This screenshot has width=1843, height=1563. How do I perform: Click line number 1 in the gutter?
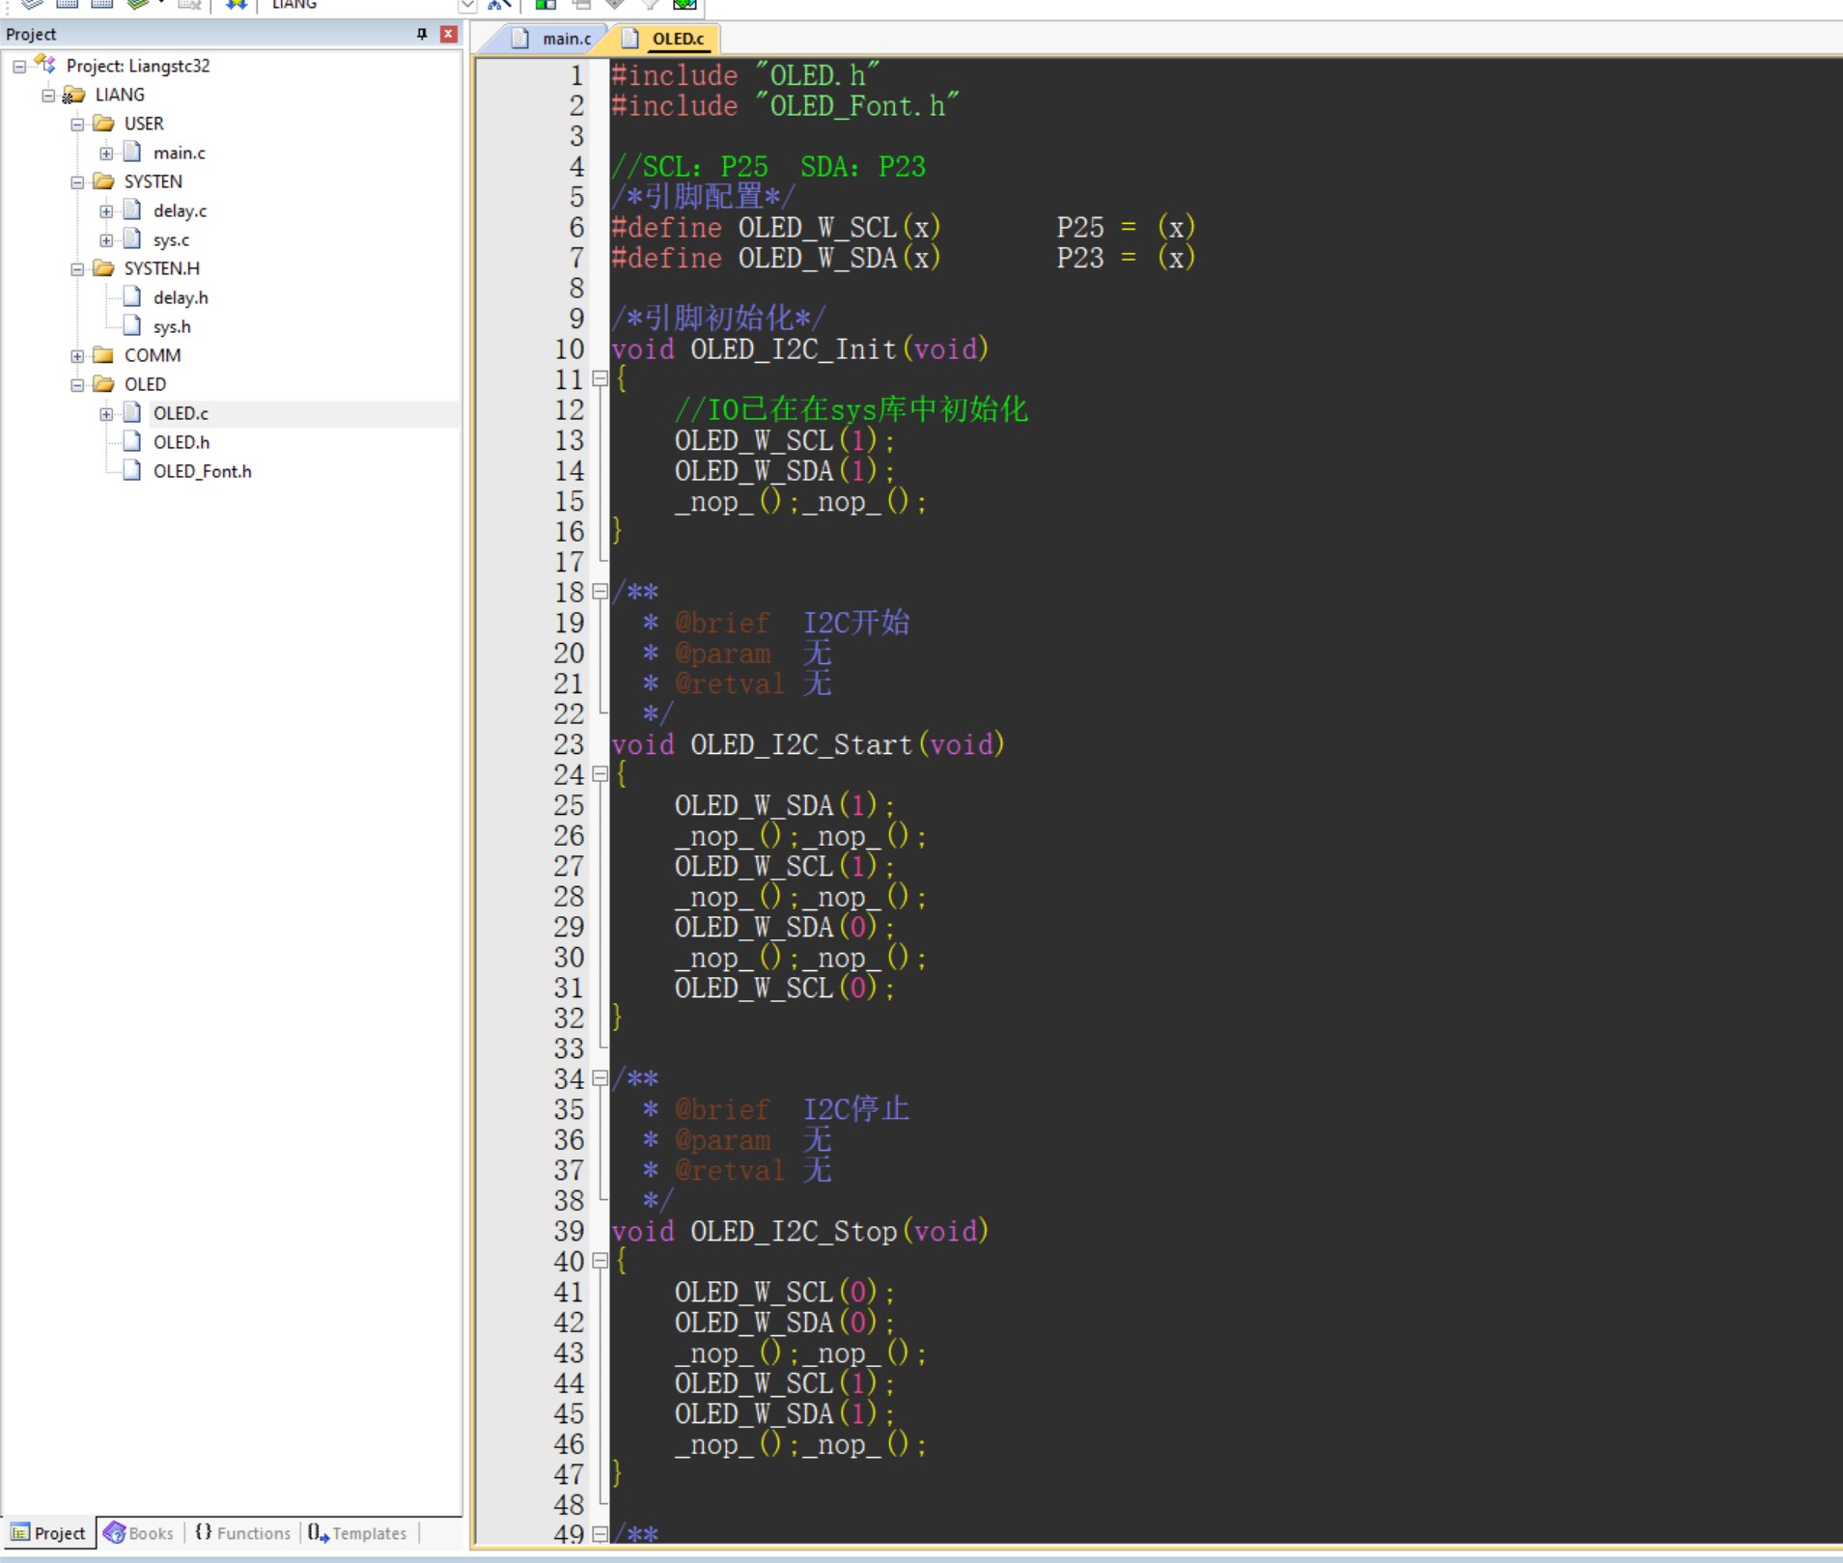point(576,75)
